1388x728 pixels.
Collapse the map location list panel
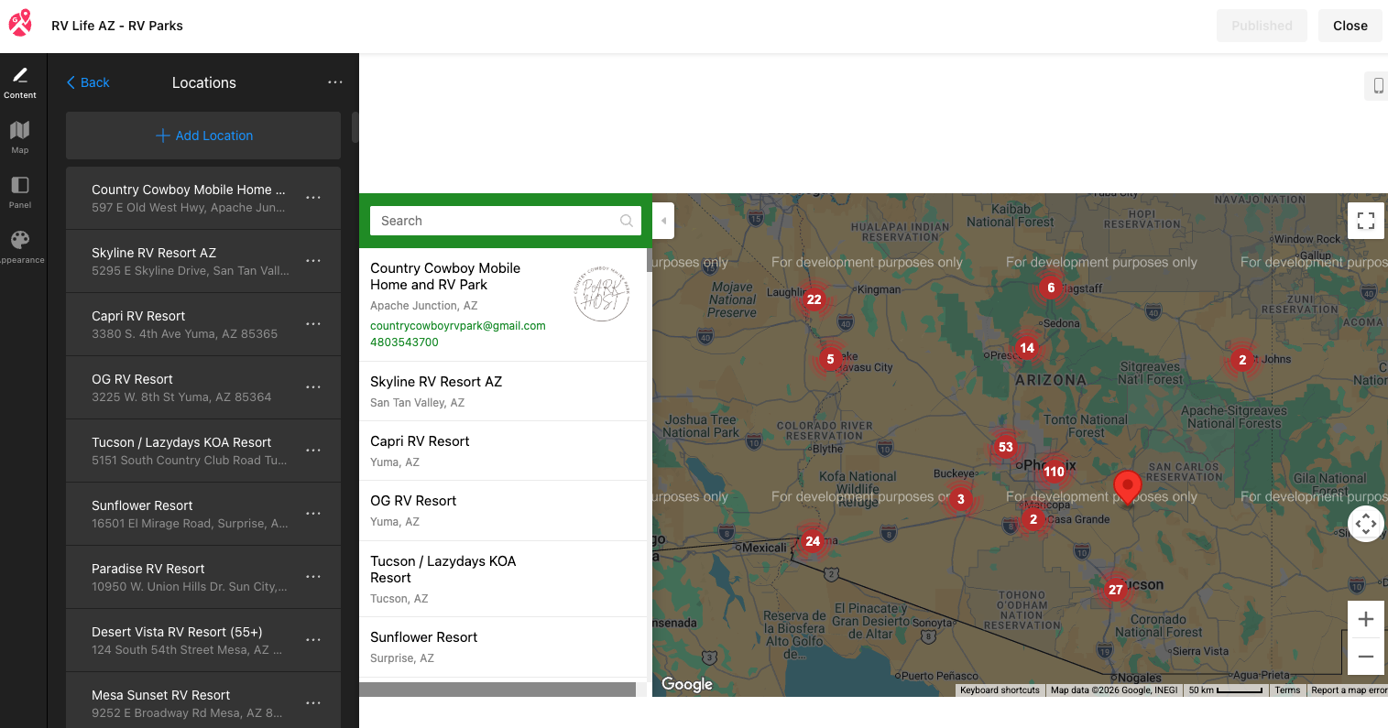[x=663, y=221]
